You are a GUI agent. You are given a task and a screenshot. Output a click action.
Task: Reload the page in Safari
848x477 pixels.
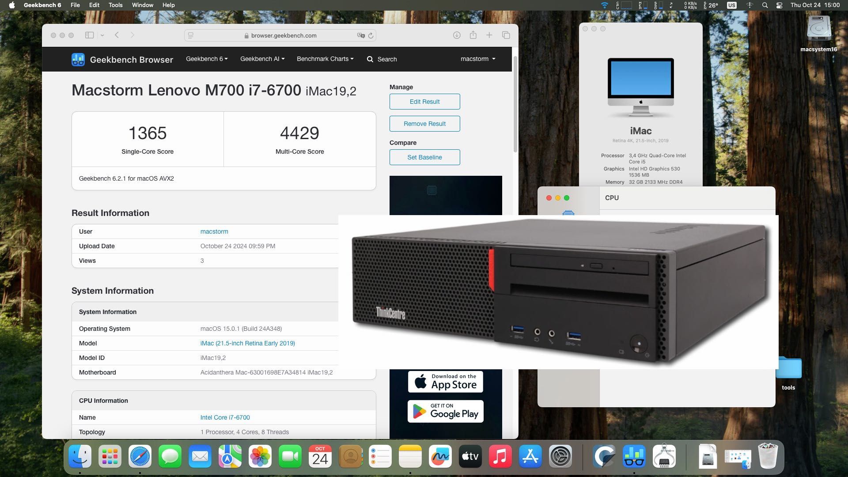click(371, 35)
